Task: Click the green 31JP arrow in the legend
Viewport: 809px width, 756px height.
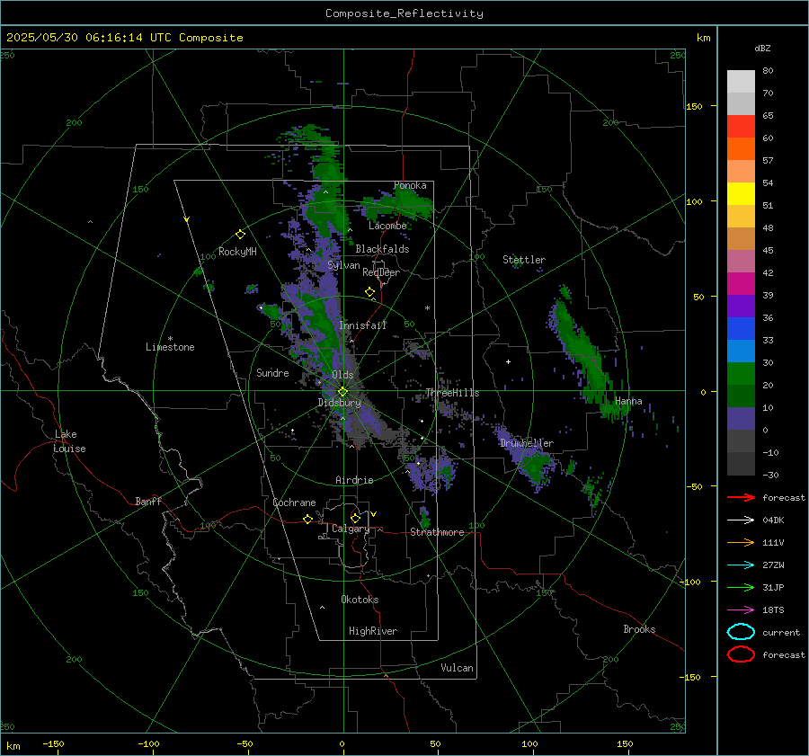Action: [x=741, y=587]
